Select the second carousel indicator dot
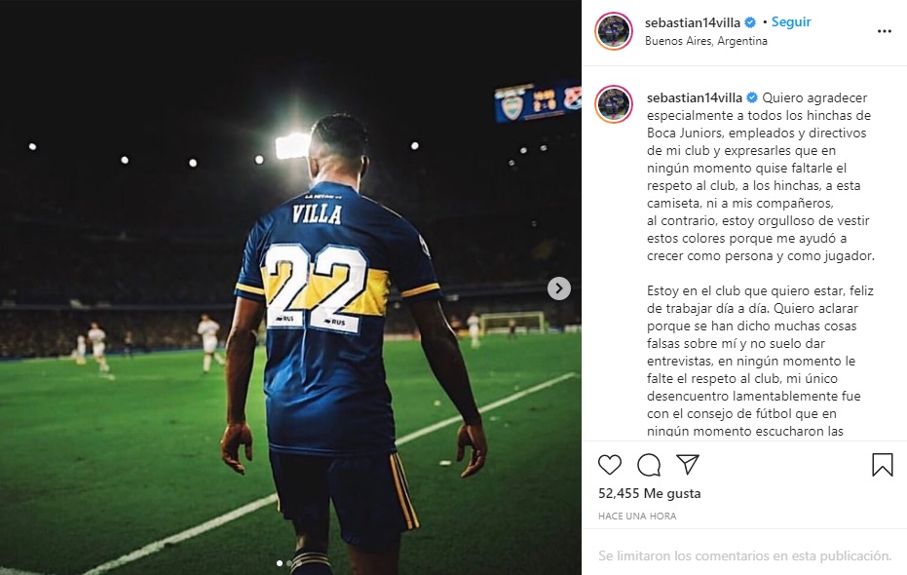907x575 pixels. tap(289, 563)
